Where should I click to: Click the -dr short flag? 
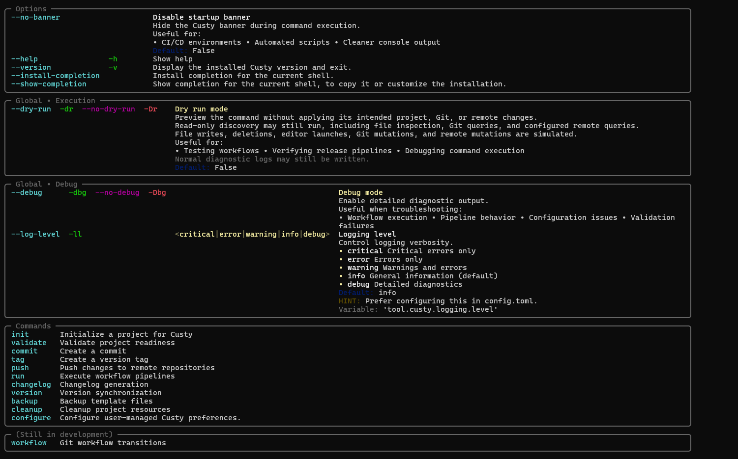(x=66, y=109)
